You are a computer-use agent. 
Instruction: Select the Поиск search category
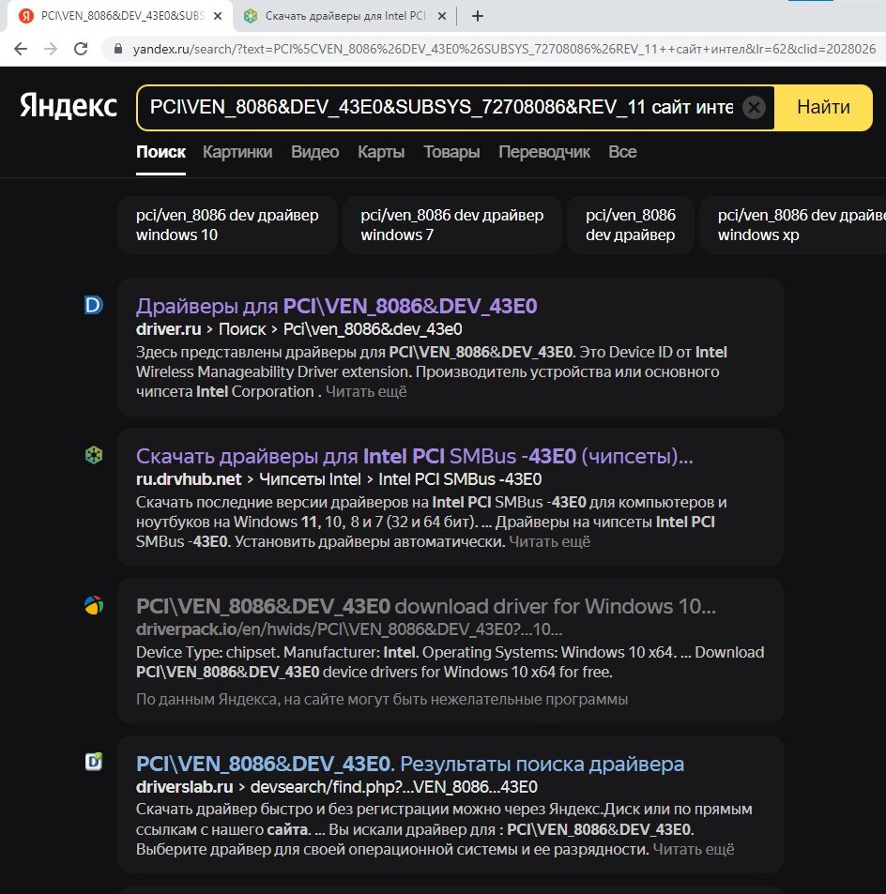[x=160, y=152]
